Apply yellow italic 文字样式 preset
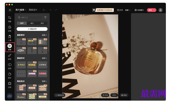The height and width of the screenshot is (102, 171). click(x=21, y=65)
